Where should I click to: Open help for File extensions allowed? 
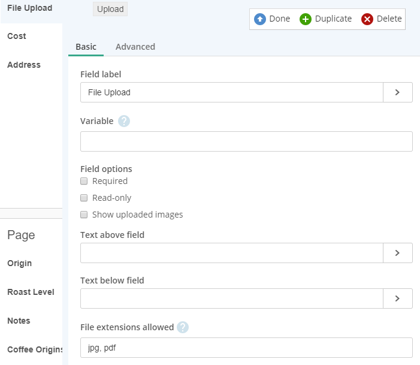183,327
